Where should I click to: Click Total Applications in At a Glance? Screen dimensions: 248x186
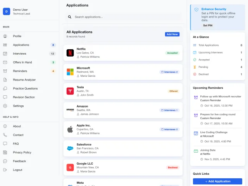[x=217, y=45]
